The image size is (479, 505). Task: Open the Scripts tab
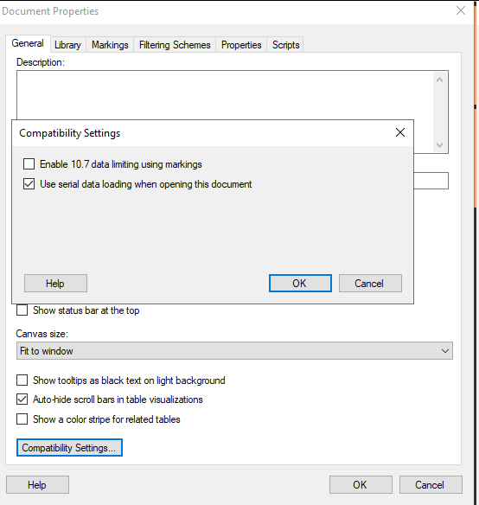[x=285, y=45]
